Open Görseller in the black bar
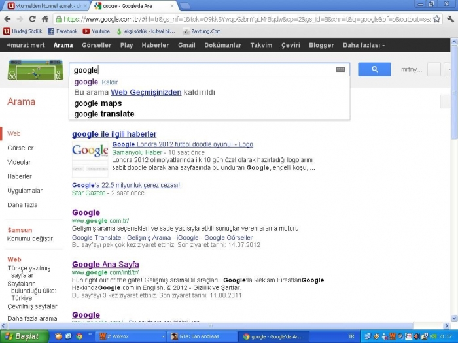This screenshot has height=343, width=458. click(x=96, y=45)
